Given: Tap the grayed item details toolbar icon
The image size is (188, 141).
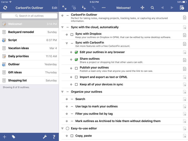Looking at the screenshot, I should click(x=74, y=8).
